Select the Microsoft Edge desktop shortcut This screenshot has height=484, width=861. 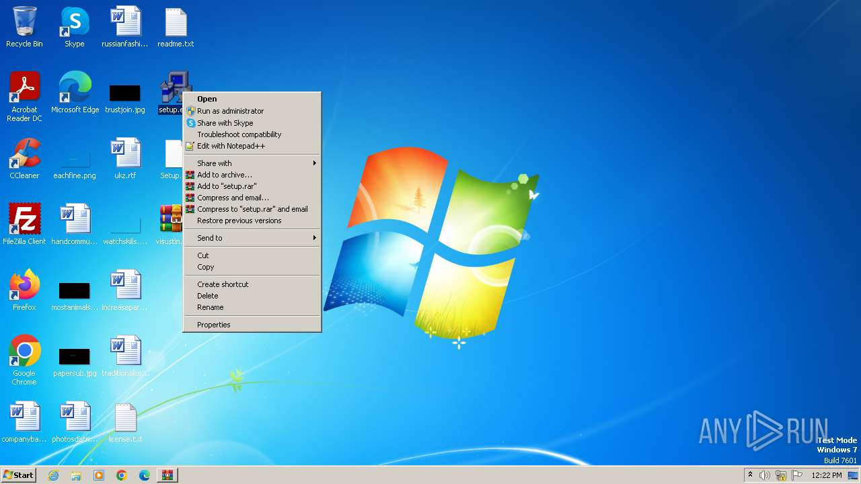75,93
